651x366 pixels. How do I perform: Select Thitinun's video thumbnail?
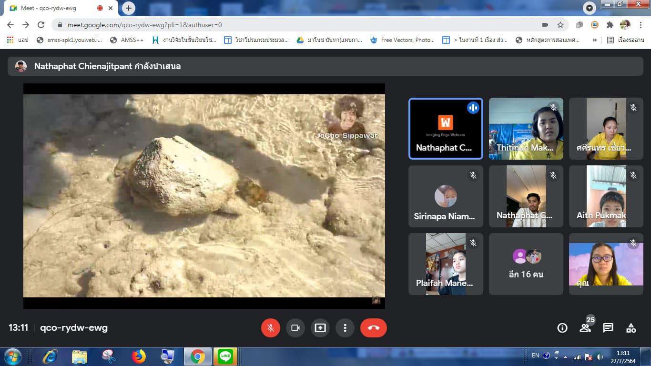click(x=526, y=129)
